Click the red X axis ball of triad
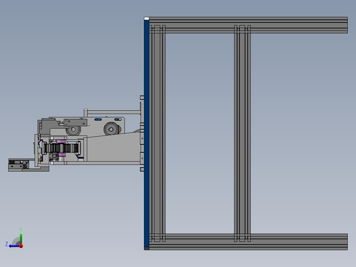The width and height of the screenshot is (356, 267). pos(21,246)
